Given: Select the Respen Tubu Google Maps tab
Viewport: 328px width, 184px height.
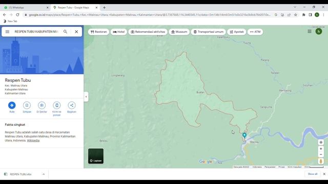Looking at the screenshot, I should click(73, 8).
